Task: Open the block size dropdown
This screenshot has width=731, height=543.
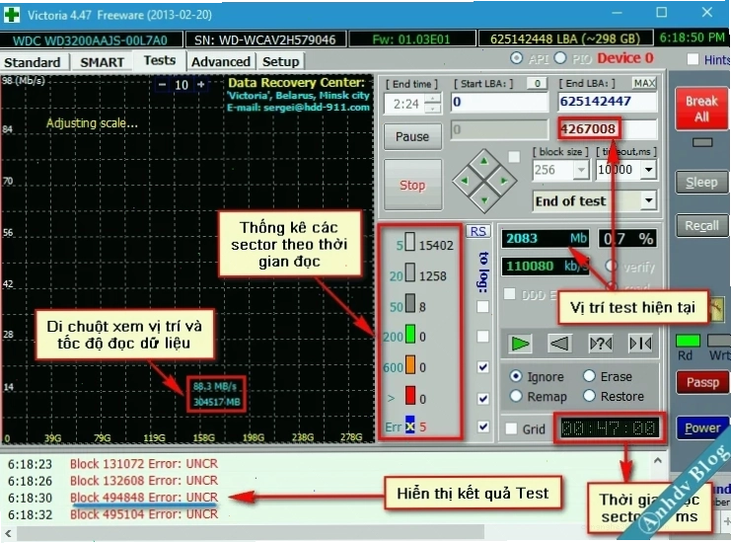Action: (581, 170)
